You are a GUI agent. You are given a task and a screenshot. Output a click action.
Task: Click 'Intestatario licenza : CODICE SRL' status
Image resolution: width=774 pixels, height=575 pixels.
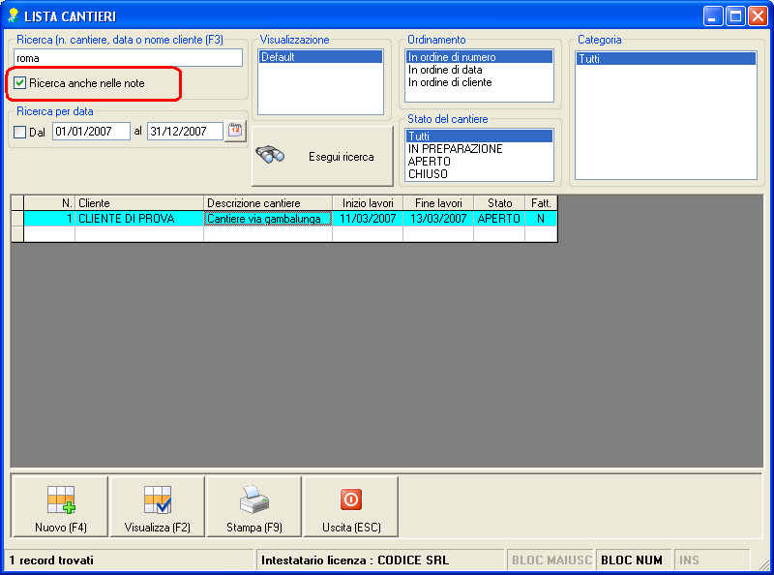(x=355, y=560)
